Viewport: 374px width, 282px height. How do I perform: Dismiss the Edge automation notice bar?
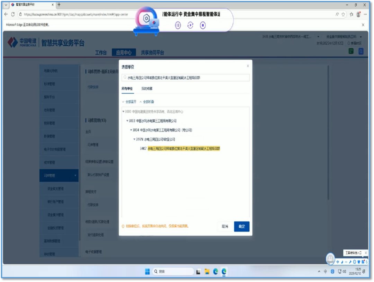click(x=363, y=25)
